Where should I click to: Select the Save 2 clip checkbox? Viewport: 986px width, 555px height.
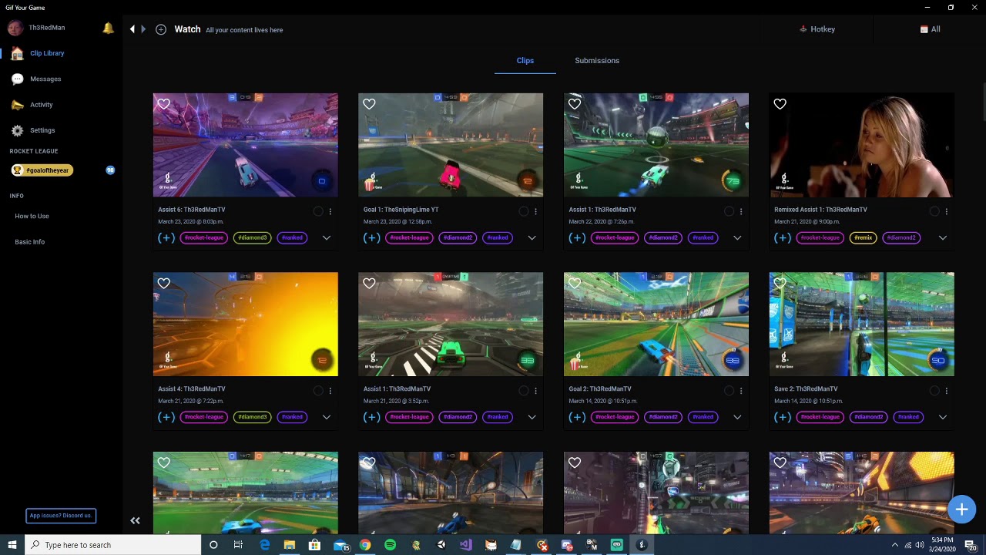(x=934, y=391)
